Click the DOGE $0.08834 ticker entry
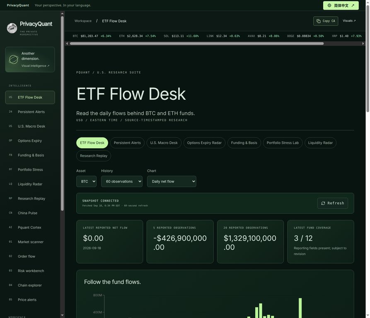Screen dimensions: 370x318 pyautogui.click(x=305, y=36)
